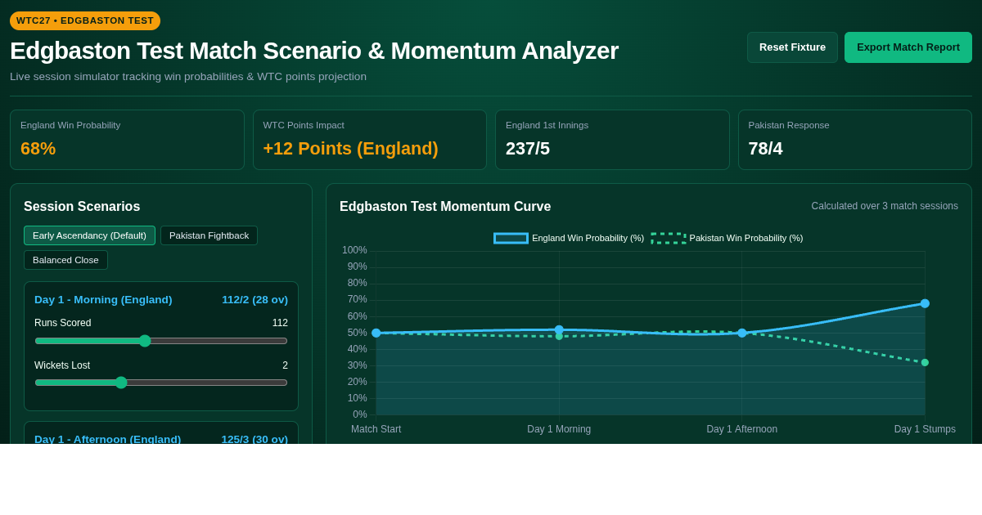Screen dimensions: 982x515
Task: Toggle England Win Probability legend entry
Action: [x=569, y=238]
